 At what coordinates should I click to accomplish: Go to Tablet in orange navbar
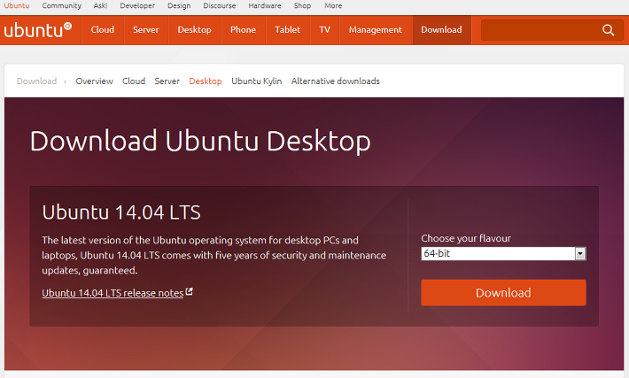(288, 30)
